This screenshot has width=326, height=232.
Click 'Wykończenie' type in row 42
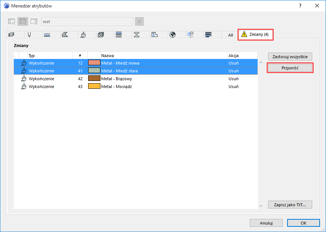[x=41, y=79]
